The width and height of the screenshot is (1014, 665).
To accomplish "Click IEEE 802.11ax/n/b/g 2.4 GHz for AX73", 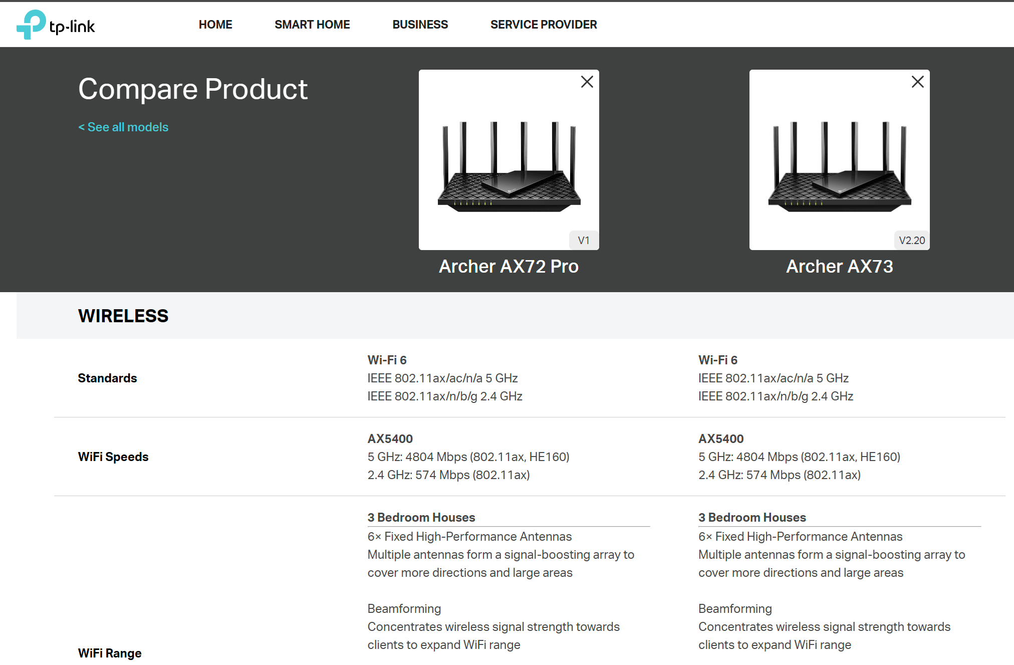I will pyautogui.click(x=776, y=396).
